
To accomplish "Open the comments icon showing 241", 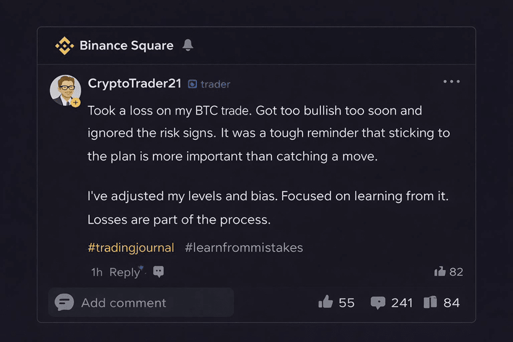I will tap(377, 302).
